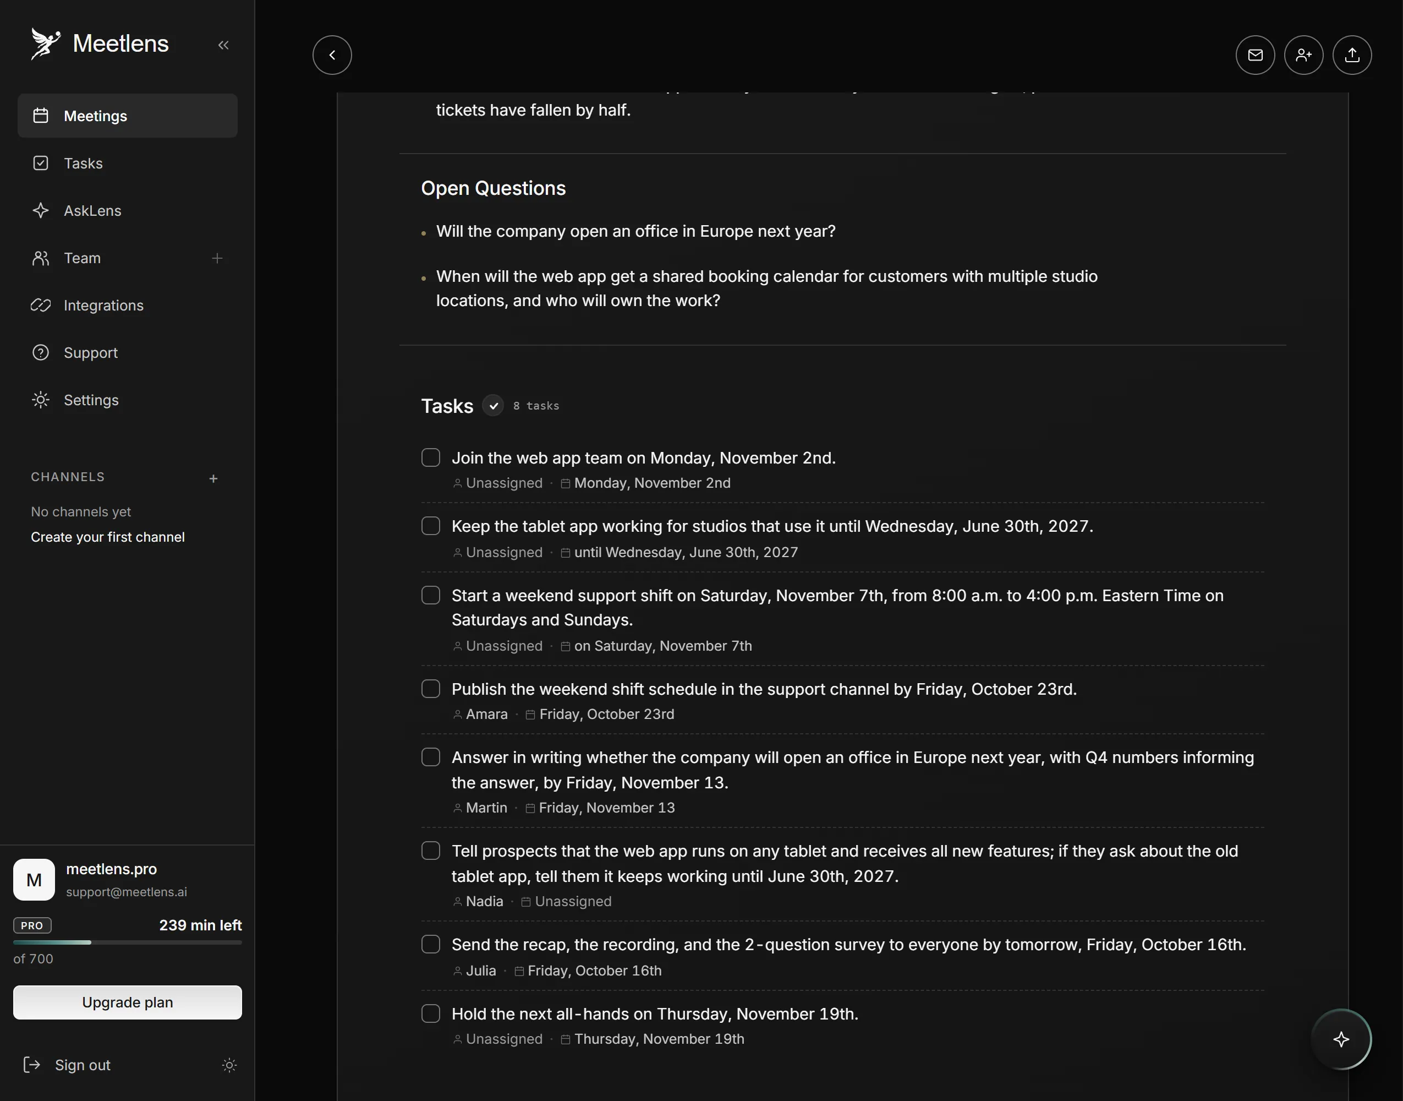Open Martin assignee on Europe office task
This screenshot has width=1403, height=1101.
480,808
